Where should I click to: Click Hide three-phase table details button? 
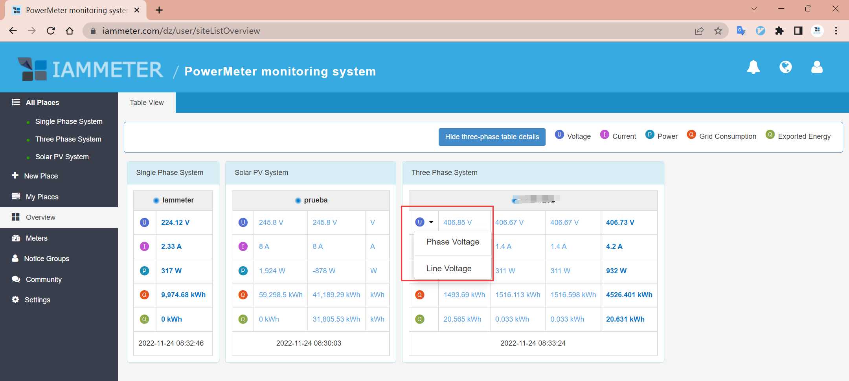[x=492, y=137]
